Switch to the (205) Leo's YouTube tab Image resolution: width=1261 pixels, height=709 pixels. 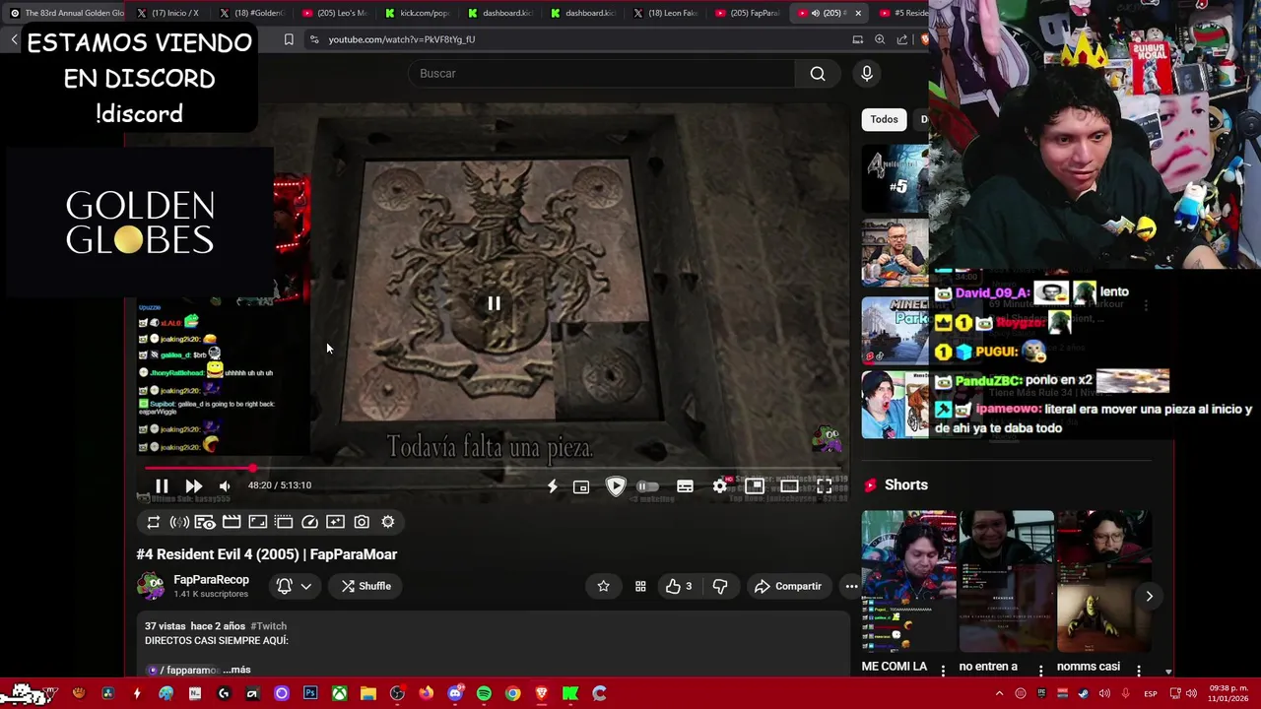coord(334,13)
